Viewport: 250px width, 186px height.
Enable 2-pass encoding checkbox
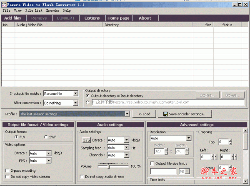tap(7, 171)
